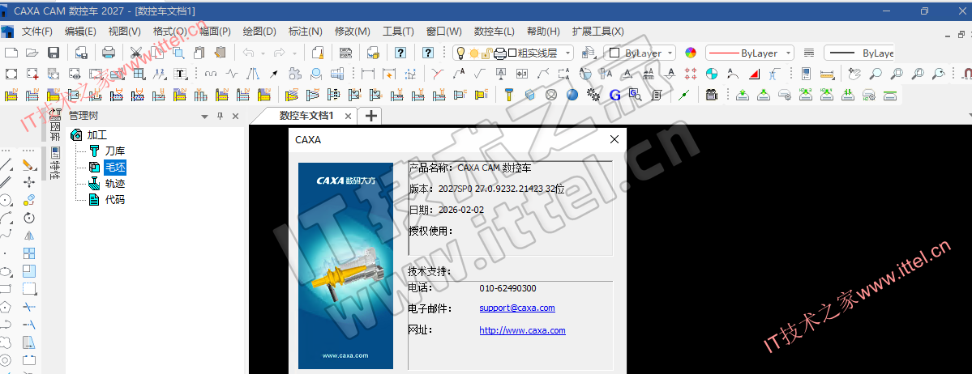
Task: Click the pan hand icon
Action: pos(854,74)
